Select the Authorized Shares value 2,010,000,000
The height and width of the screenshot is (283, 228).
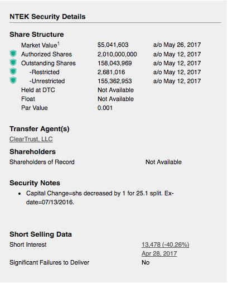tap(117, 54)
